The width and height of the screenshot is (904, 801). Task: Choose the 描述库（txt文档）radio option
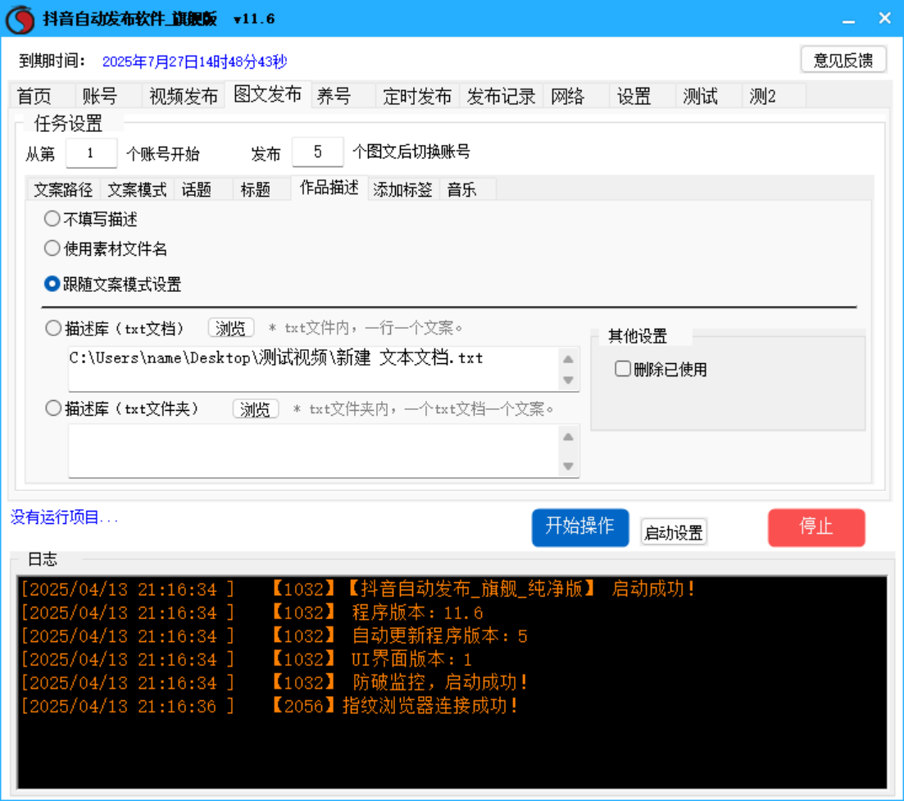tap(115, 328)
